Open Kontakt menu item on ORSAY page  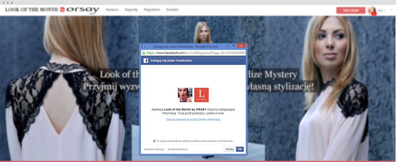[x=172, y=10]
